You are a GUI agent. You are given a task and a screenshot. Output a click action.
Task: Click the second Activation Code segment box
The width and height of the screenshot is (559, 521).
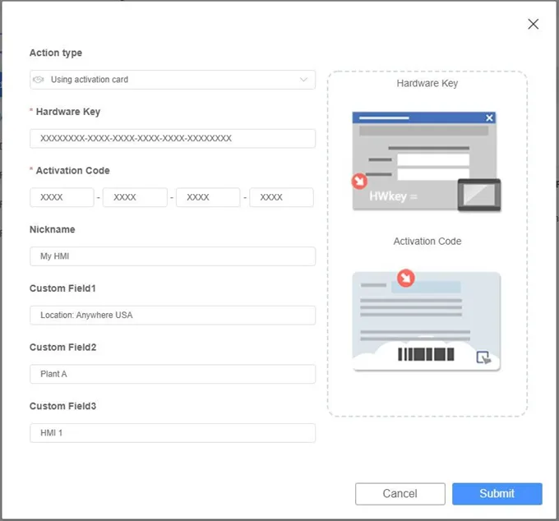pyautogui.click(x=135, y=197)
